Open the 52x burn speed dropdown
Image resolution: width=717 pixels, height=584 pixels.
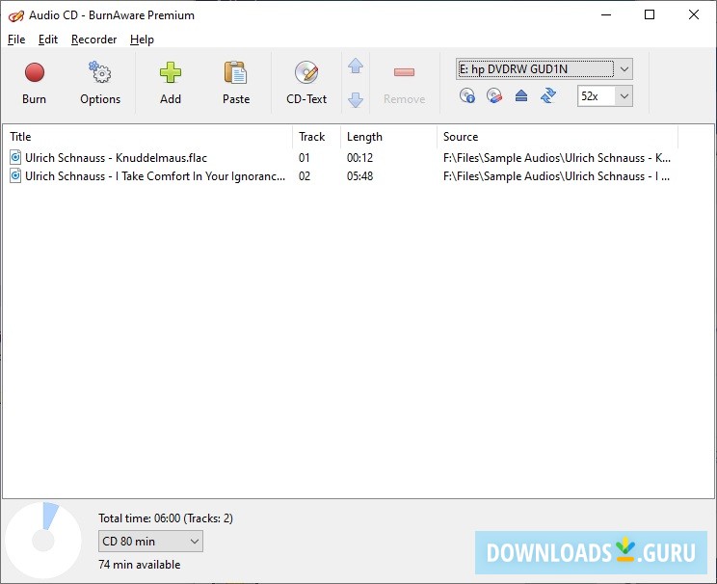pos(605,96)
